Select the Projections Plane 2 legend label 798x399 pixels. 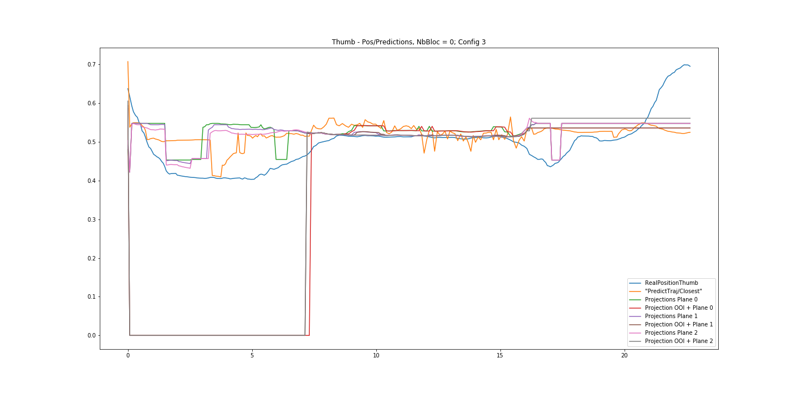coord(671,332)
